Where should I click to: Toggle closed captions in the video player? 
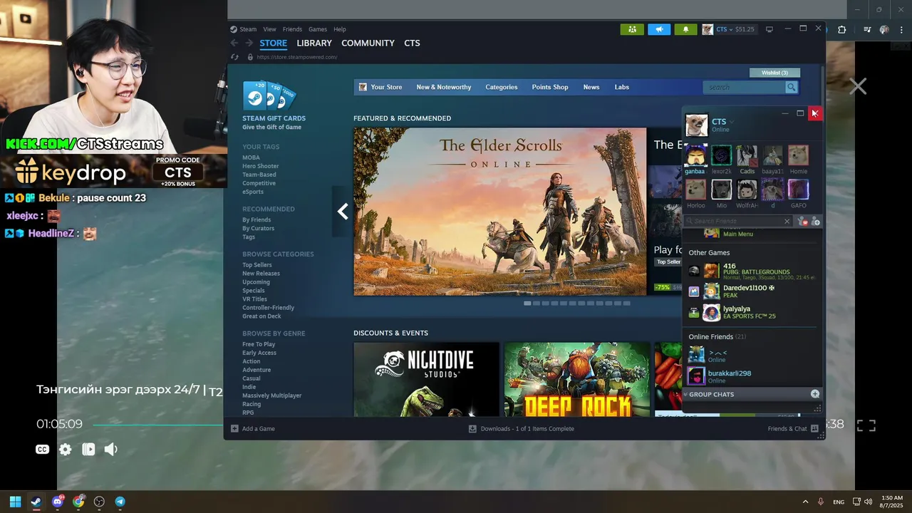pyautogui.click(x=43, y=450)
